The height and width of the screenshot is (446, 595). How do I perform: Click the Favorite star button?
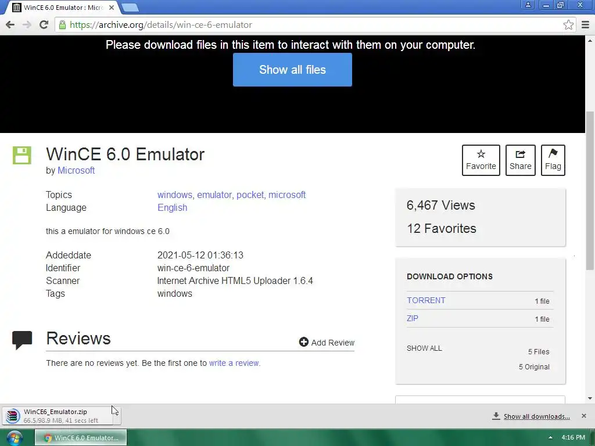click(x=481, y=160)
